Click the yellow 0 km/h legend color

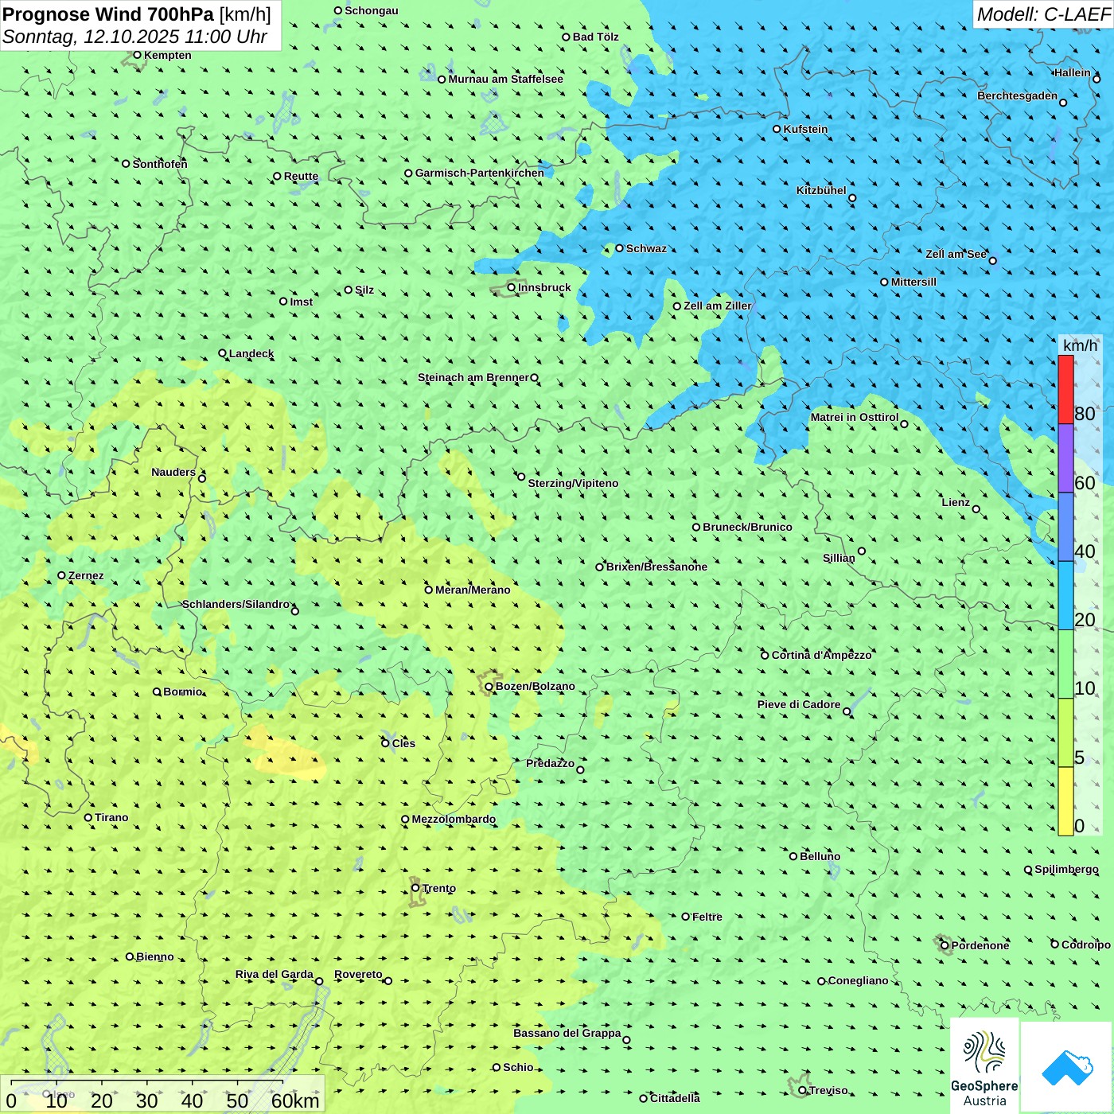pos(1065,801)
